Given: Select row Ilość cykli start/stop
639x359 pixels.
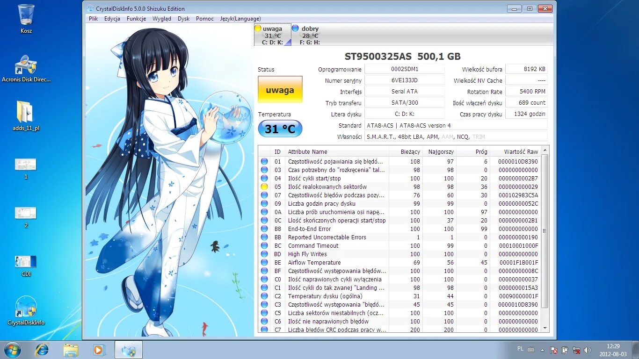Looking at the screenshot, I should tap(399, 178).
